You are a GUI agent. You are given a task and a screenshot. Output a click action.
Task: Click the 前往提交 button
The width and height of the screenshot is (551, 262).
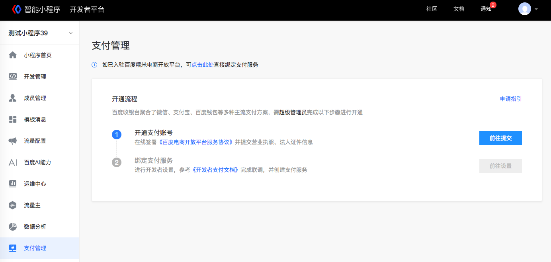500,138
